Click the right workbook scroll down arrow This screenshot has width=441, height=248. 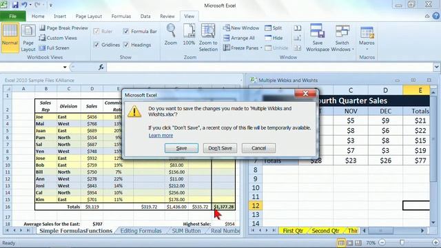pyautogui.click(x=433, y=223)
